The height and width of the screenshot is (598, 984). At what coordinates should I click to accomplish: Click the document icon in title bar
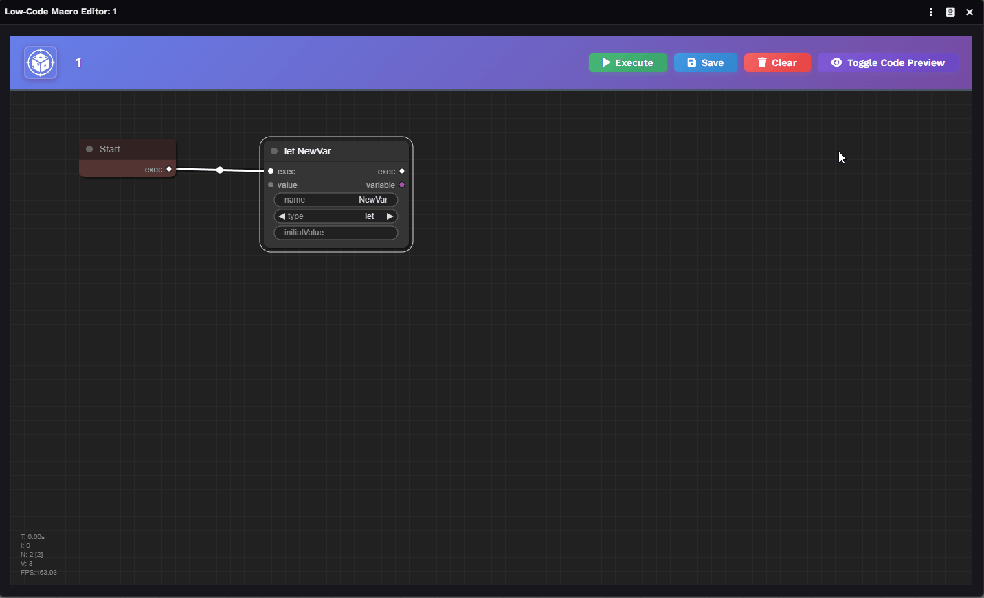950,12
